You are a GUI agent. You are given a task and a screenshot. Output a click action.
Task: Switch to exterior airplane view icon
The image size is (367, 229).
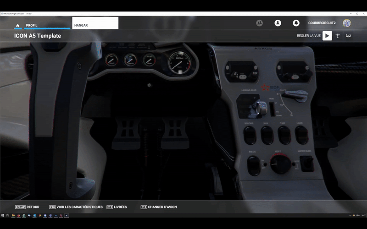point(338,36)
